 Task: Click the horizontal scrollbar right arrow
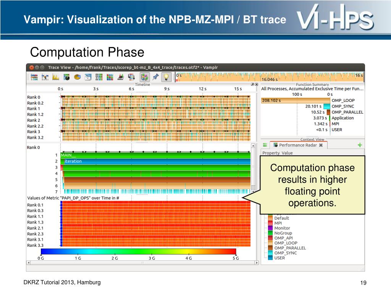[257, 262]
